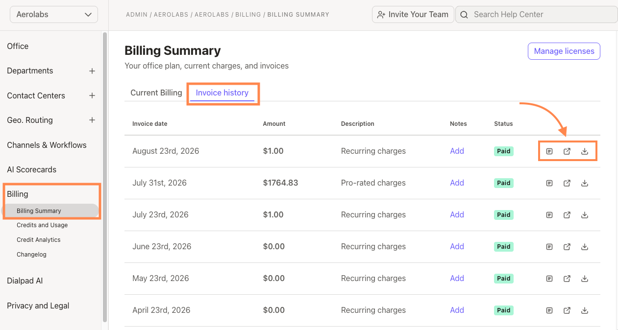Screen dimensions: 618x330
Task: Click the ADMIN breadcrumb link
Action: tap(137, 15)
